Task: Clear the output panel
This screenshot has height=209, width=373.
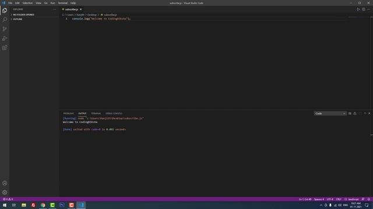Action: tap(350, 114)
